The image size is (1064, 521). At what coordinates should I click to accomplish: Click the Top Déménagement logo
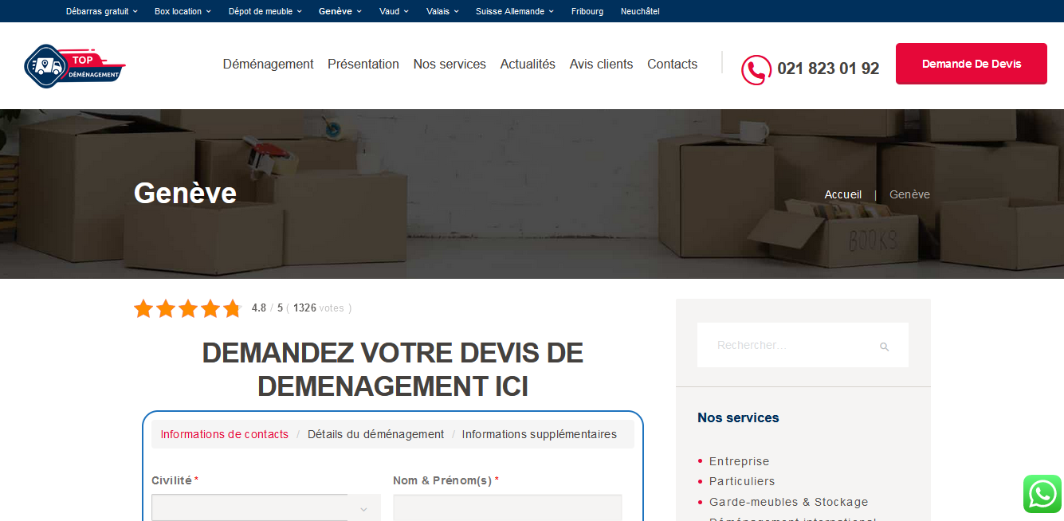tap(75, 65)
